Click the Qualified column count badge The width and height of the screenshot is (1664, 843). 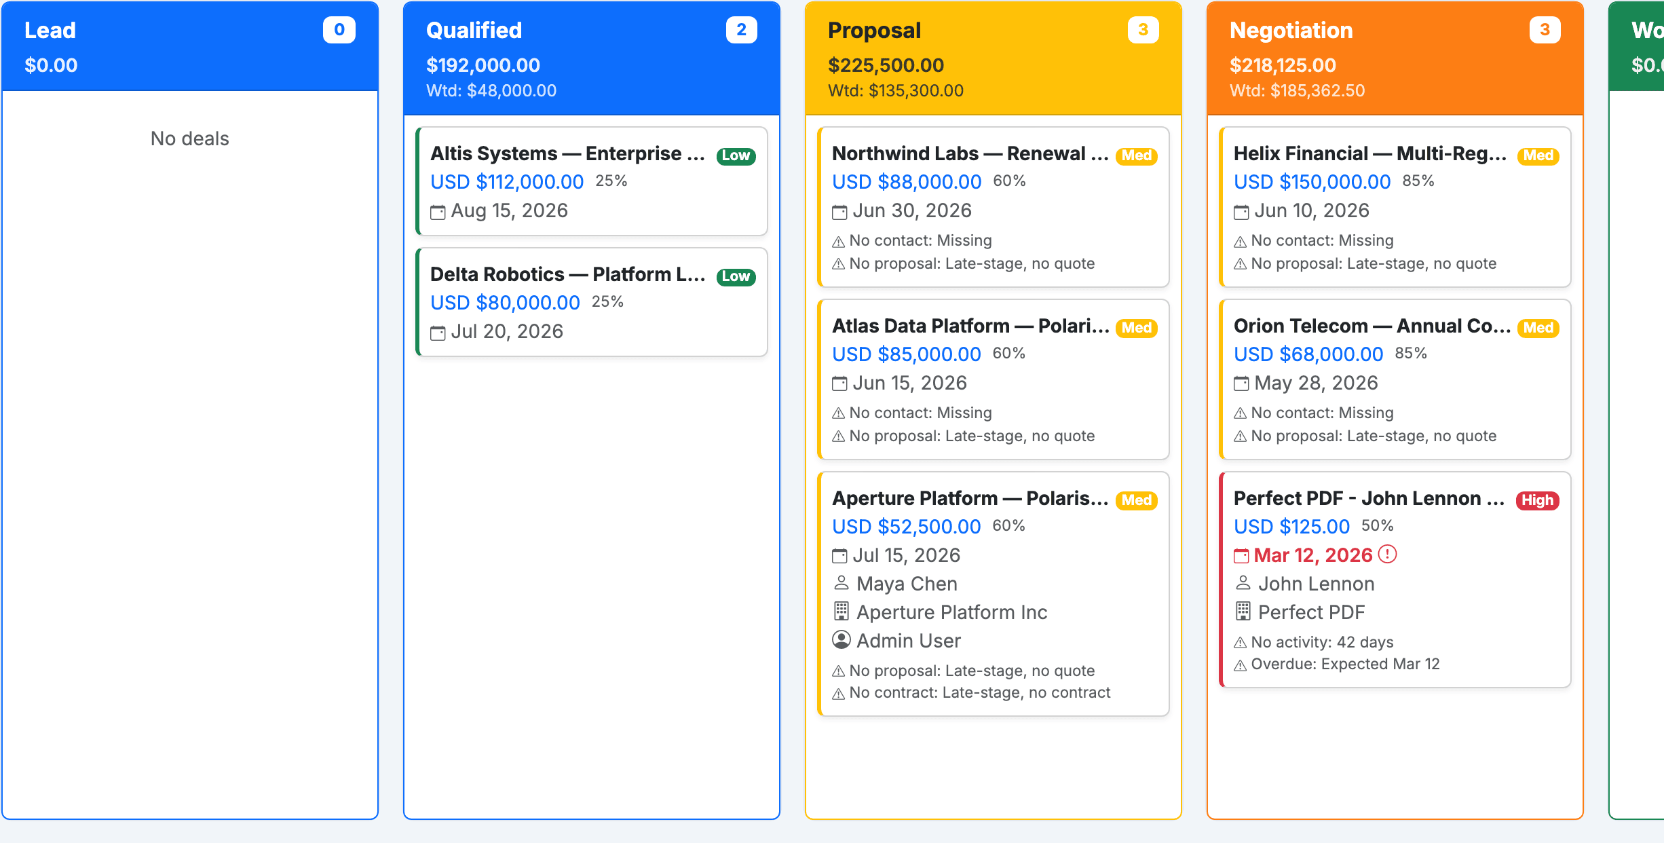point(741,30)
